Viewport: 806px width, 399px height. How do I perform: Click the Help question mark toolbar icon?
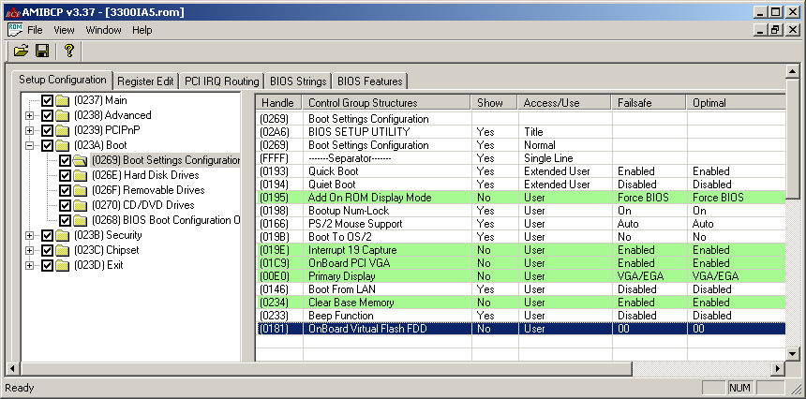point(68,51)
